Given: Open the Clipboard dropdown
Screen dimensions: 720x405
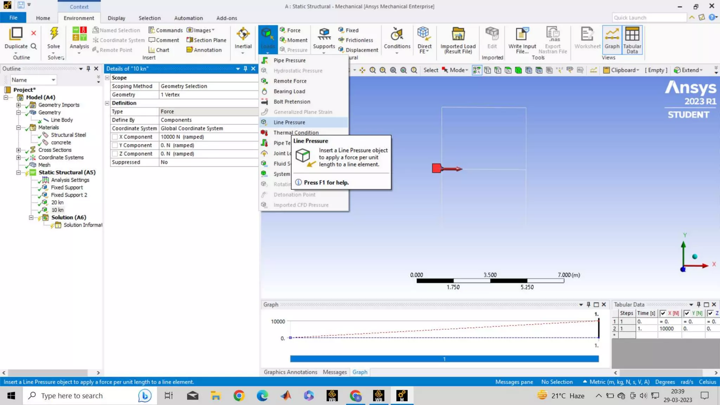Looking at the screenshot, I should [621, 70].
